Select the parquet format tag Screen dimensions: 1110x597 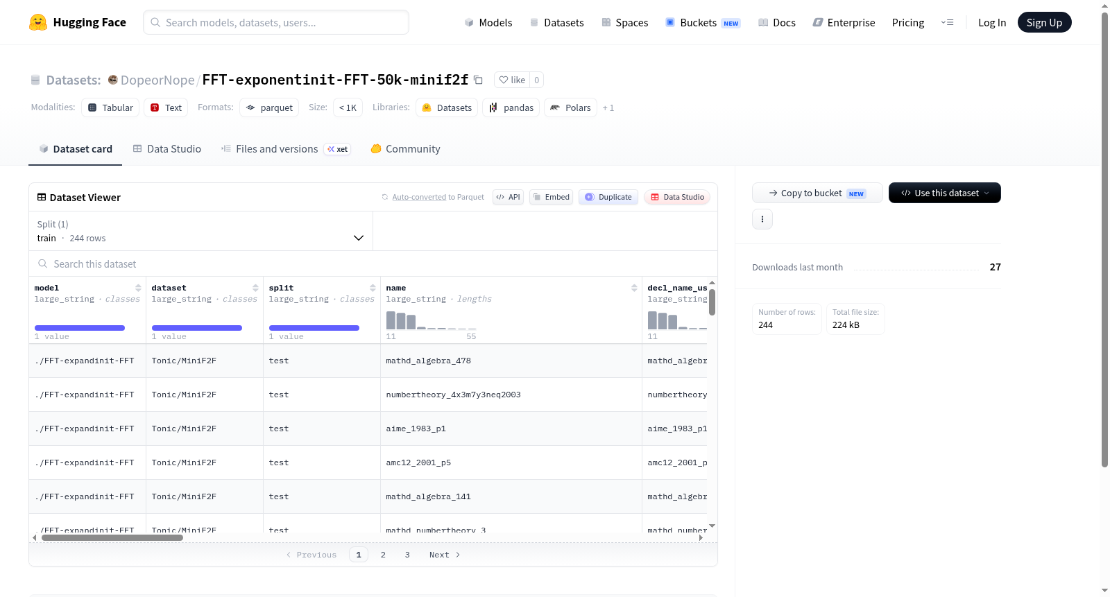[x=269, y=107]
